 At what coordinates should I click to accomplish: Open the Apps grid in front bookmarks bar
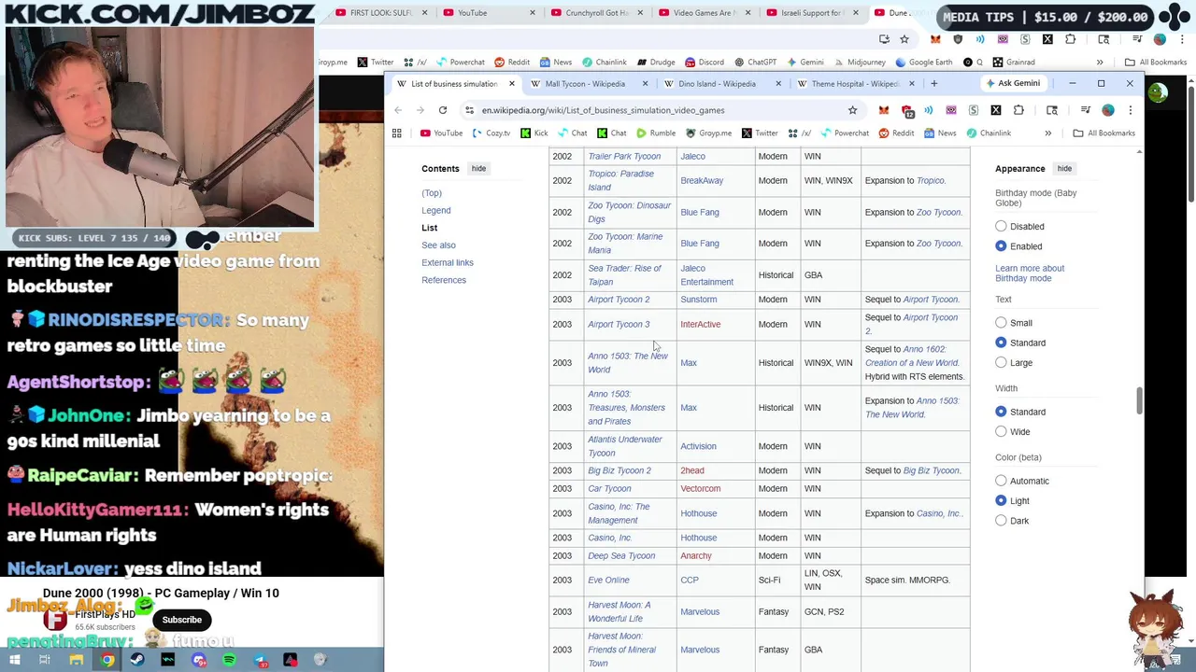(396, 133)
